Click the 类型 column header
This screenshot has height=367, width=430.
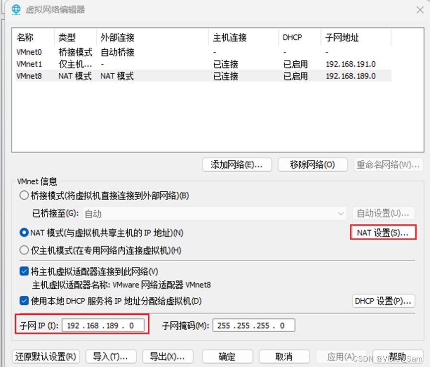(76, 37)
